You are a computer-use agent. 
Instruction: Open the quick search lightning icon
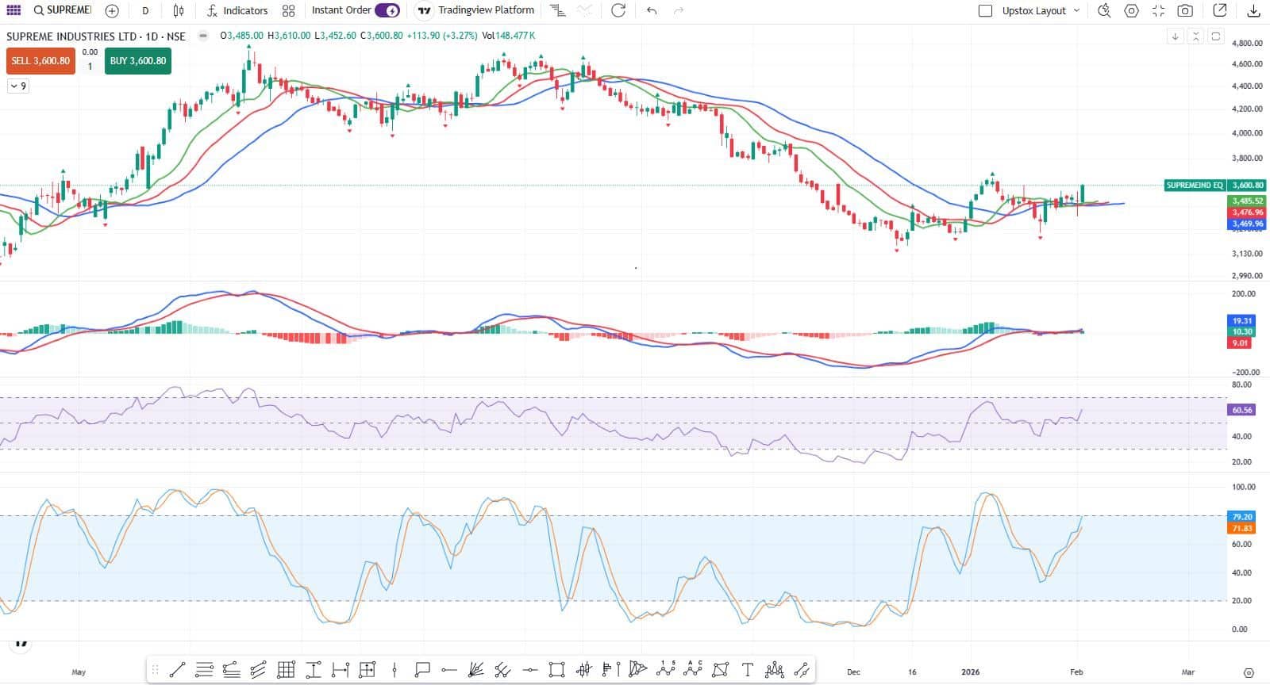tap(1103, 10)
